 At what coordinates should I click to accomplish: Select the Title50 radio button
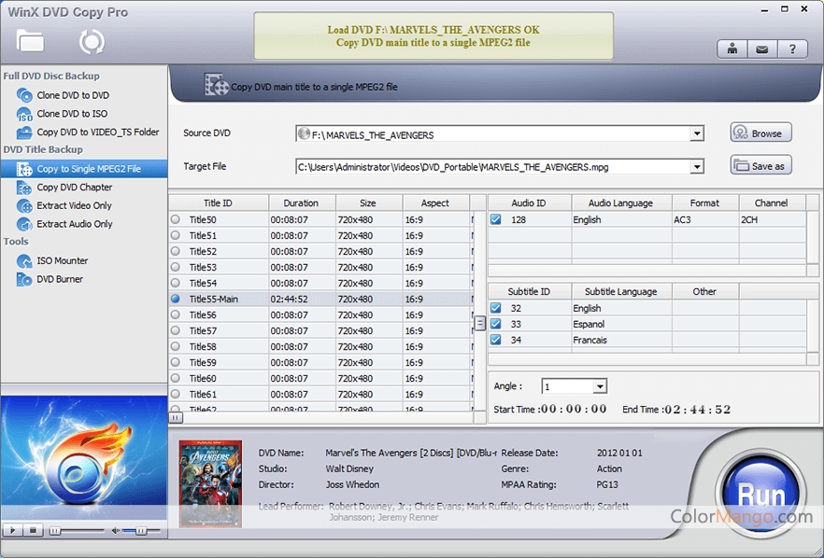coord(176,219)
